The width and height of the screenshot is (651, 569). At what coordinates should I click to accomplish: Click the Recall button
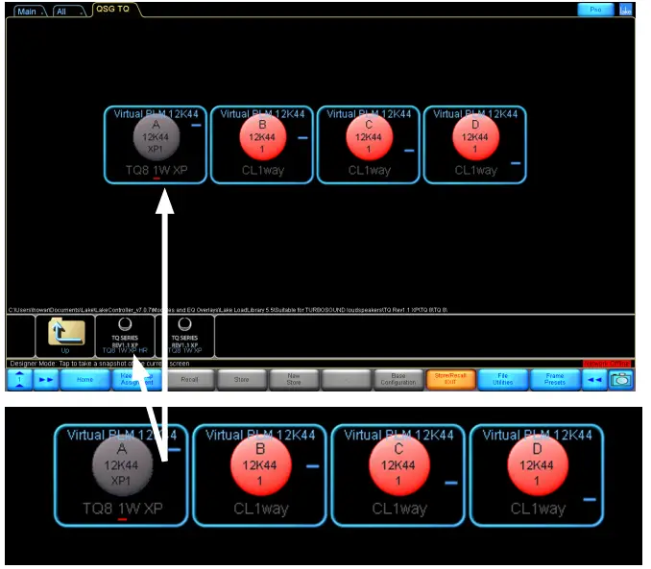point(191,381)
